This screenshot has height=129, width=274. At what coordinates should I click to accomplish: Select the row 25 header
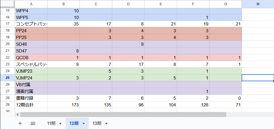point(7,78)
